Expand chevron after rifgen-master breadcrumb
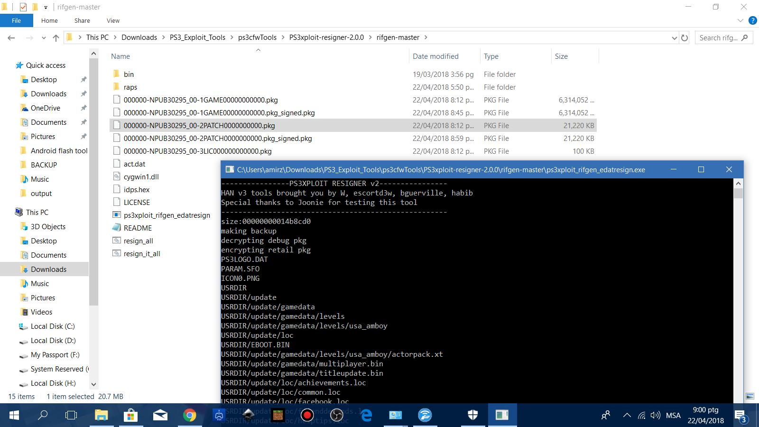Image resolution: width=759 pixels, height=427 pixels. click(426, 37)
